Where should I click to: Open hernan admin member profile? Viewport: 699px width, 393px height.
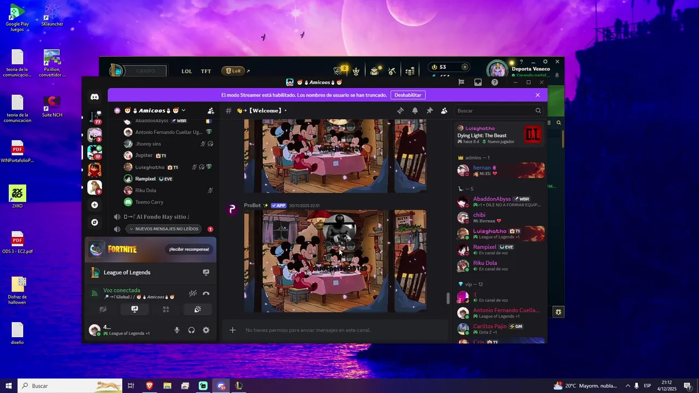pyautogui.click(x=500, y=170)
